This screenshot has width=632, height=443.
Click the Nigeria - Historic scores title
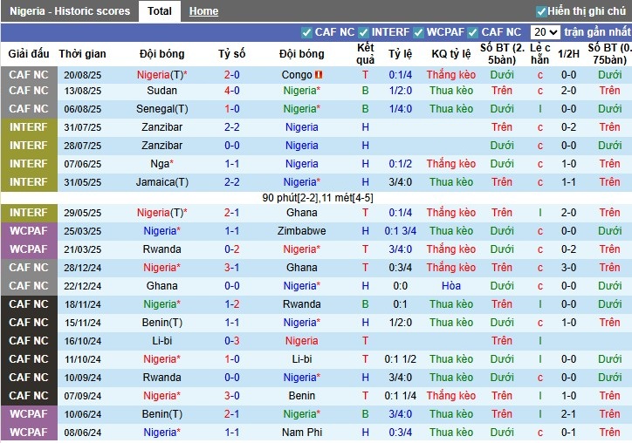pos(70,11)
